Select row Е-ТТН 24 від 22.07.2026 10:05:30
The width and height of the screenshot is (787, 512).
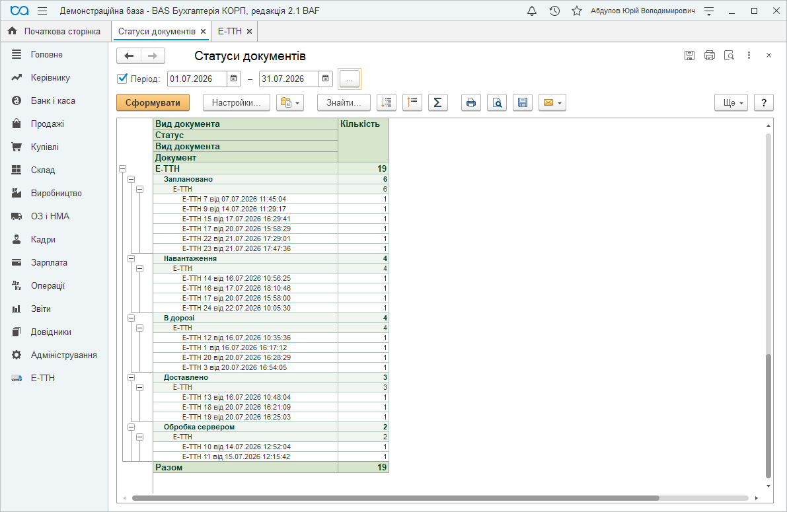tap(270, 308)
